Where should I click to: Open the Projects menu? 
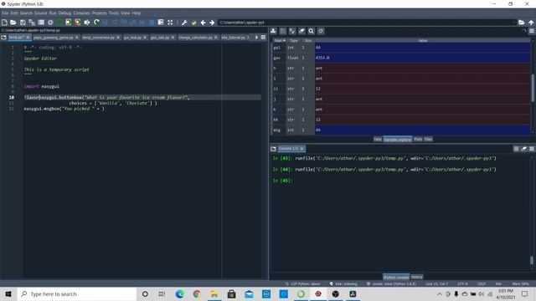(99, 13)
